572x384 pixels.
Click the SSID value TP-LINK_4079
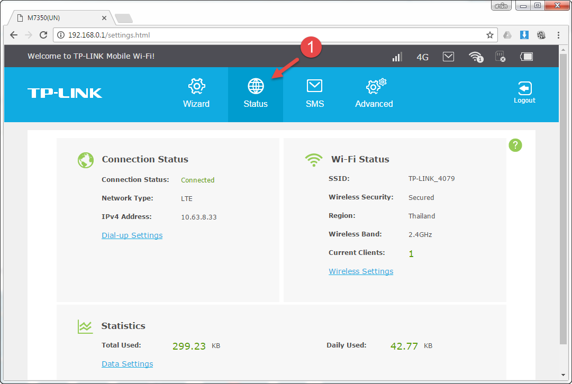(x=432, y=179)
